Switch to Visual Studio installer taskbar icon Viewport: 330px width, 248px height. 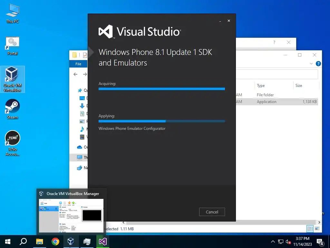(x=103, y=242)
